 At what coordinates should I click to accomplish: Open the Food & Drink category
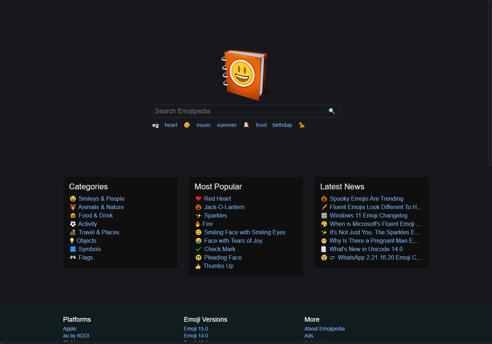[x=95, y=216]
